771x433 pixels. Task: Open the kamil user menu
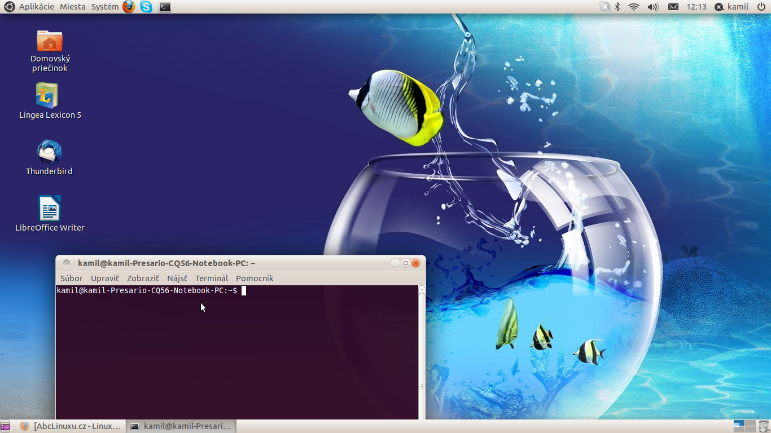click(731, 7)
